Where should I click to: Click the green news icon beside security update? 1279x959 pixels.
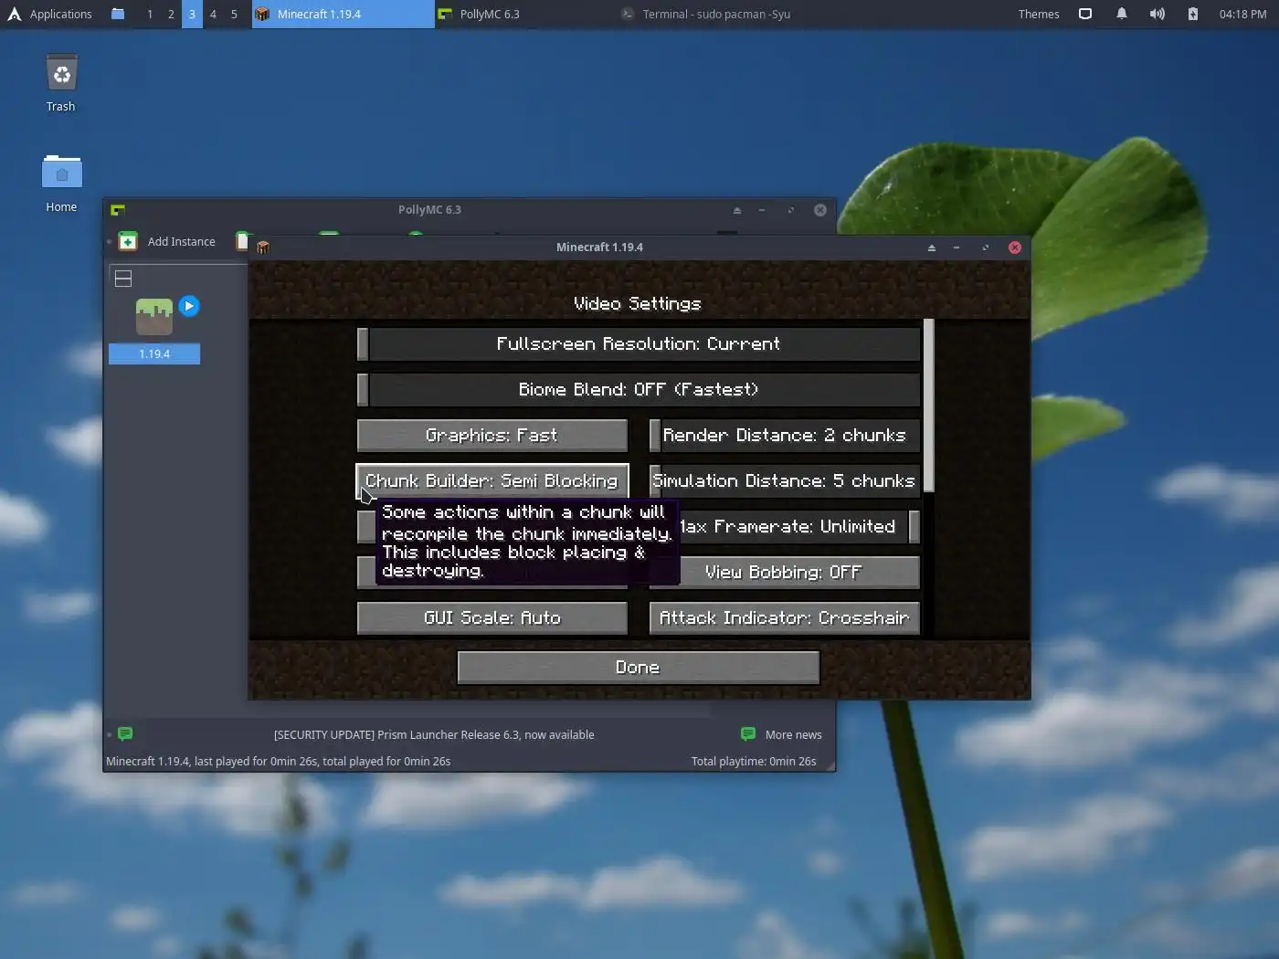pyautogui.click(x=125, y=733)
